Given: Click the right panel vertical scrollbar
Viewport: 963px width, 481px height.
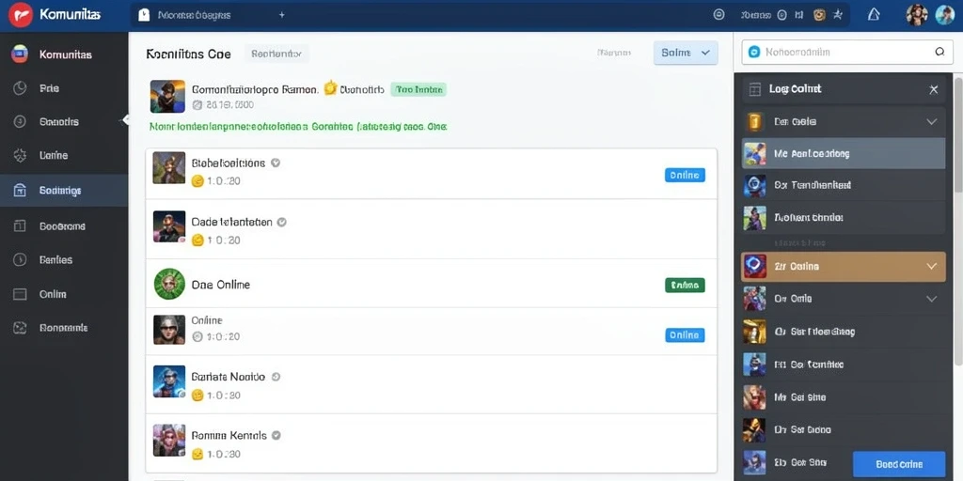Looking at the screenshot, I should click(x=957, y=221).
